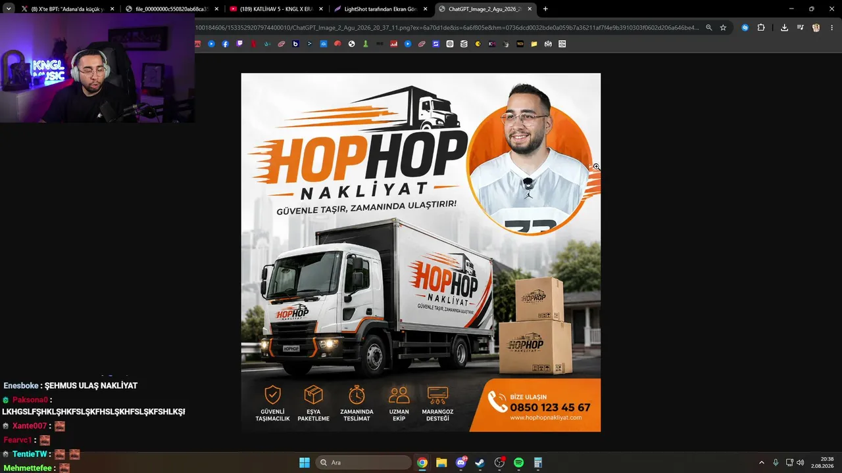Image resolution: width=842 pixels, height=473 pixels.
Task: Open the Chrome profile avatar
Action: coord(816,28)
